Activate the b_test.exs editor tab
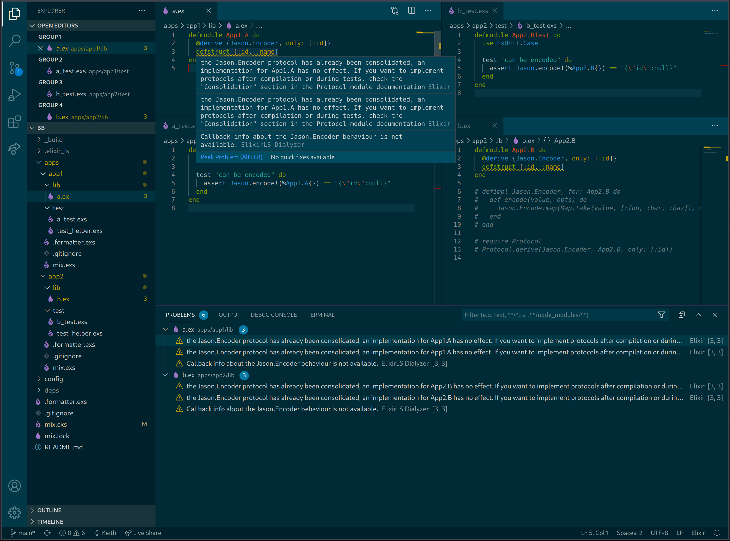Image resolution: width=730 pixels, height=541 pixels. [x=473, y=11]
